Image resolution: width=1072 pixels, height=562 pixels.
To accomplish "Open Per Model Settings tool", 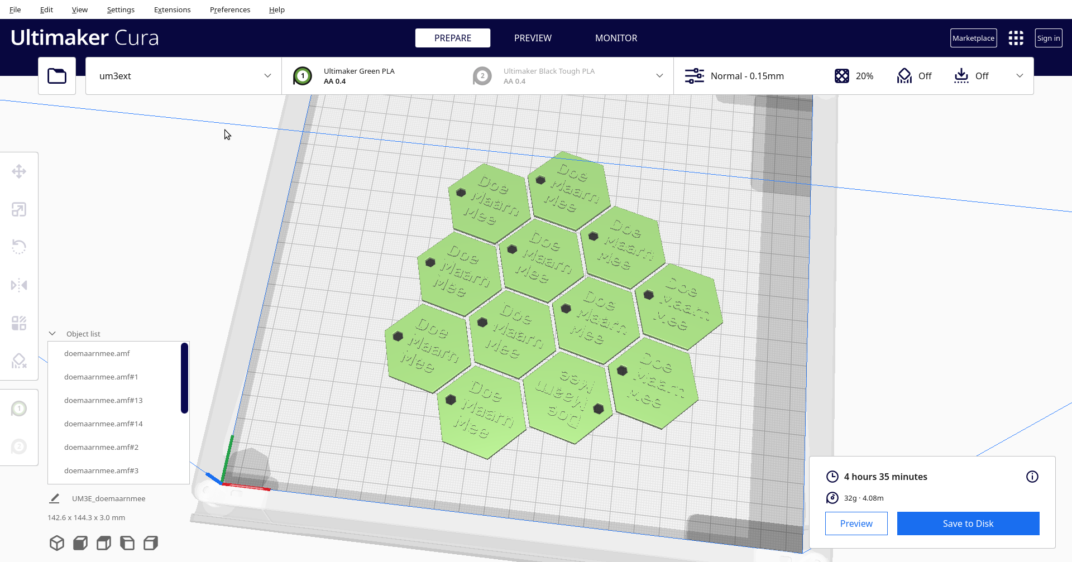I will [x=19, y=323].
